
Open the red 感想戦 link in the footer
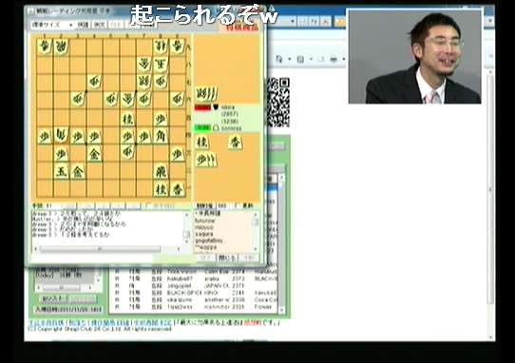coord(253,322)
